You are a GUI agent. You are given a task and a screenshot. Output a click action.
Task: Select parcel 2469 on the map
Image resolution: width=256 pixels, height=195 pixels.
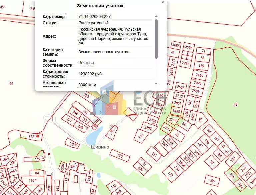point(200,75)
